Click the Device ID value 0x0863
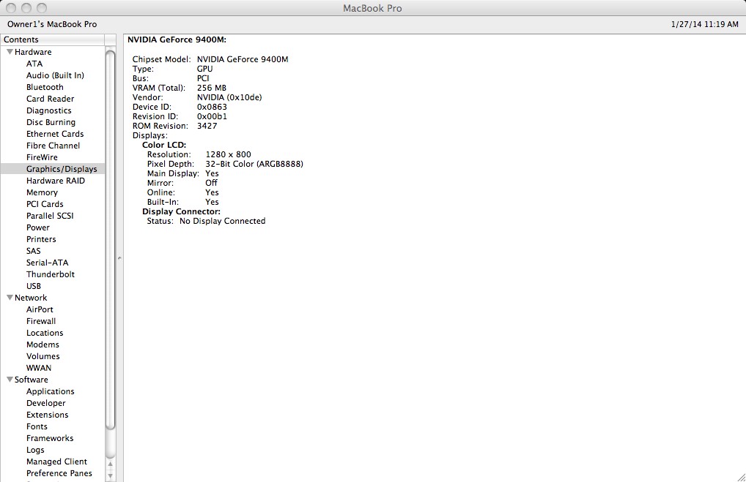746x482 pixels. click(213, 107)
